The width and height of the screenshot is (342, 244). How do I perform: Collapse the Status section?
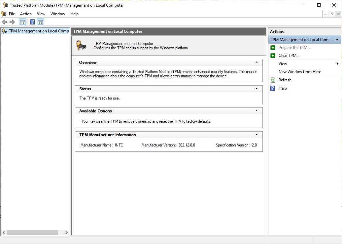pos(256,89)
